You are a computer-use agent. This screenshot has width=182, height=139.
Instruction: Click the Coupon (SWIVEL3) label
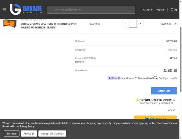coord(85,58)
